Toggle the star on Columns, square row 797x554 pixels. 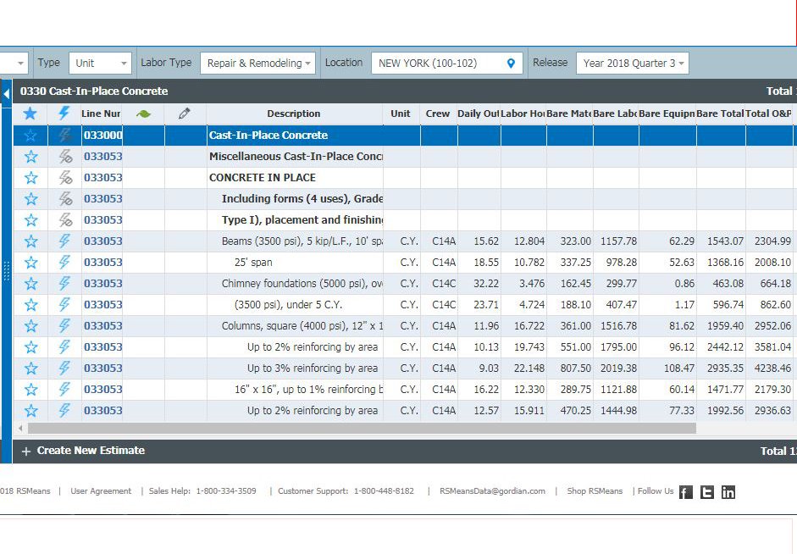point(31,326)
